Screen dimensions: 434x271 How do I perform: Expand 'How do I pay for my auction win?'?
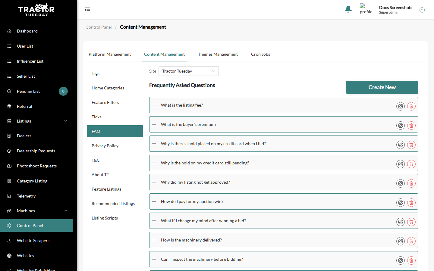[x=154, y=201]
